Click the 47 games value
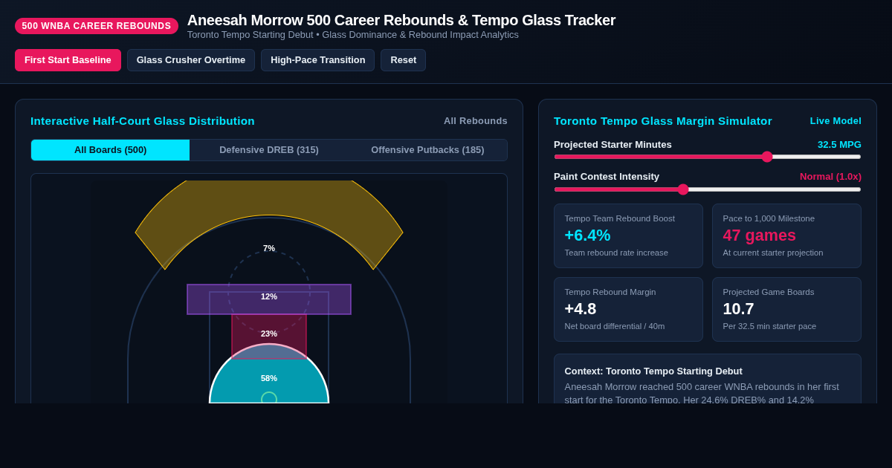 pos(759,235)
